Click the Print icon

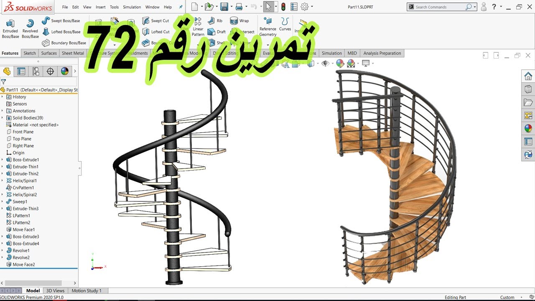pos(239,7)
